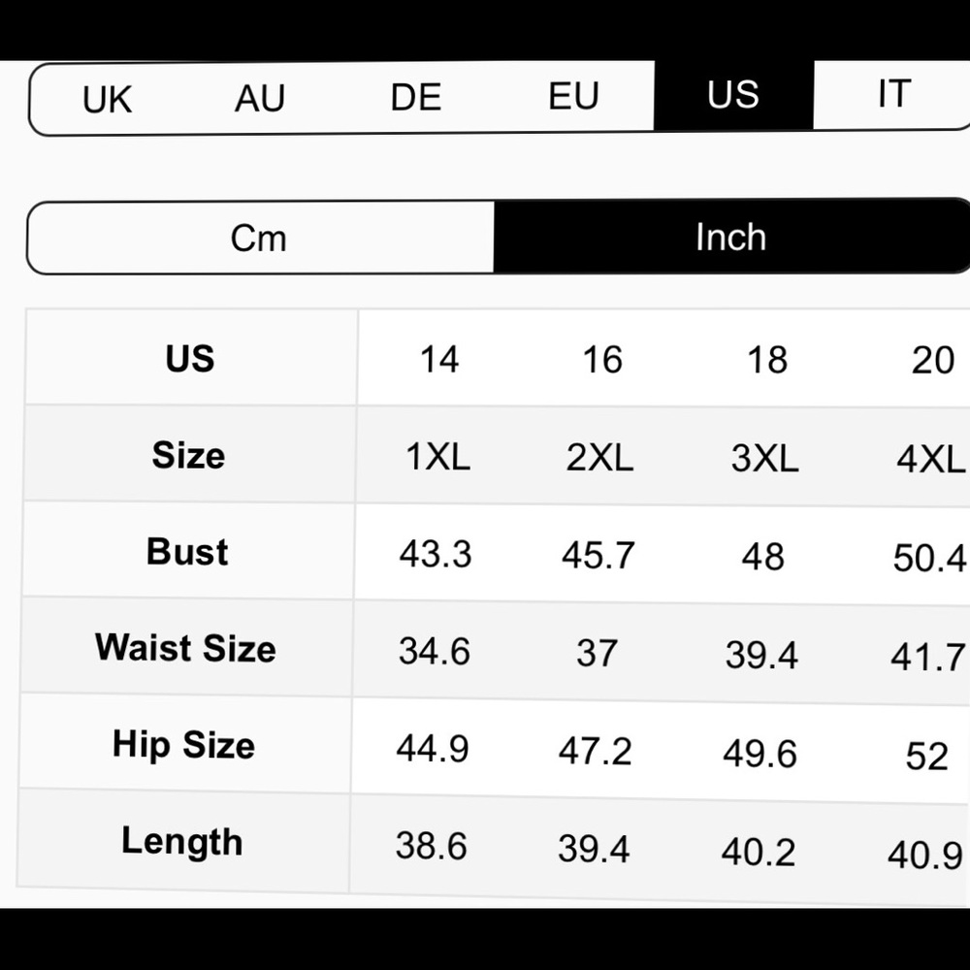Viewport: 970px width, 970px height.
Task: Choose the EU size tab
Action: coord(573,96)
